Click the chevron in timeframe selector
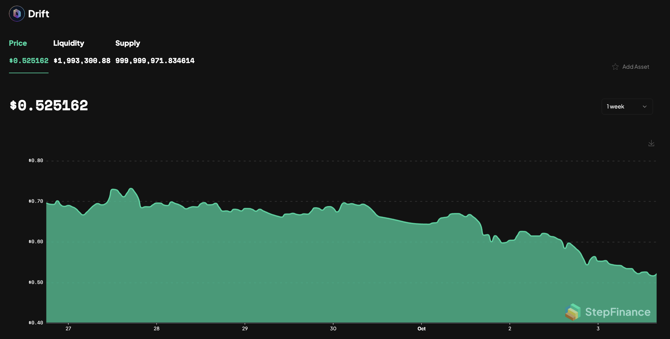 coord(645,107)
